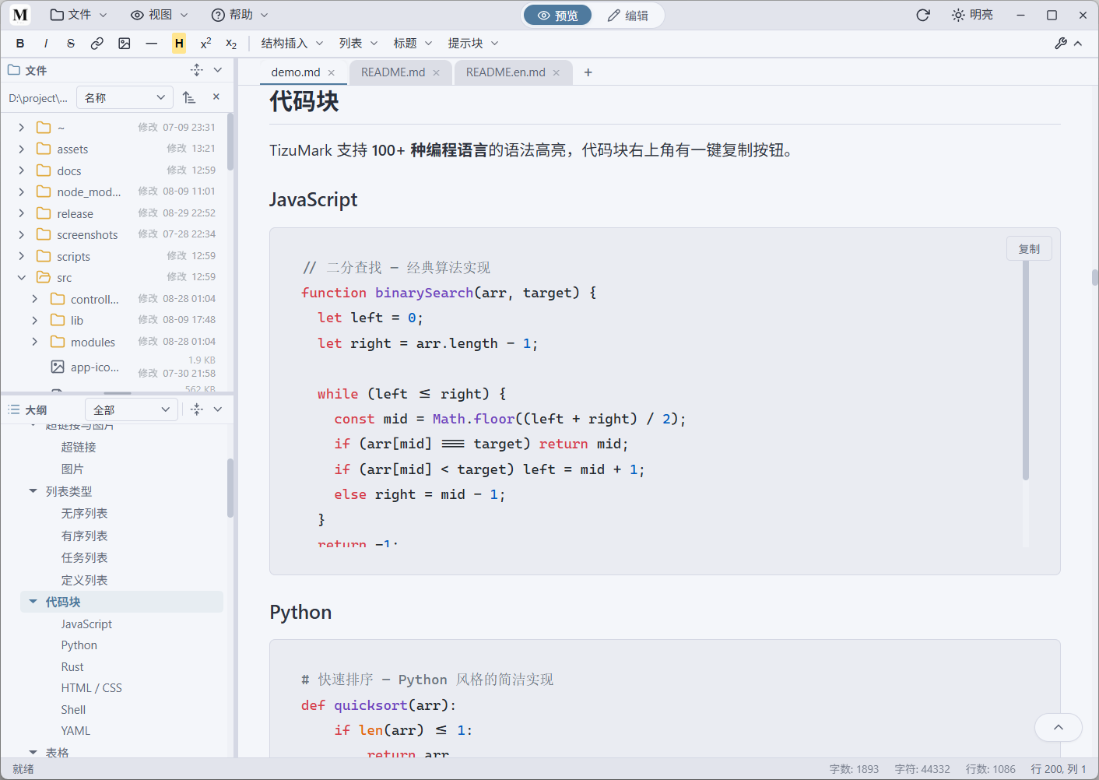Jump to YAML in the outline

tap(75, 731)
